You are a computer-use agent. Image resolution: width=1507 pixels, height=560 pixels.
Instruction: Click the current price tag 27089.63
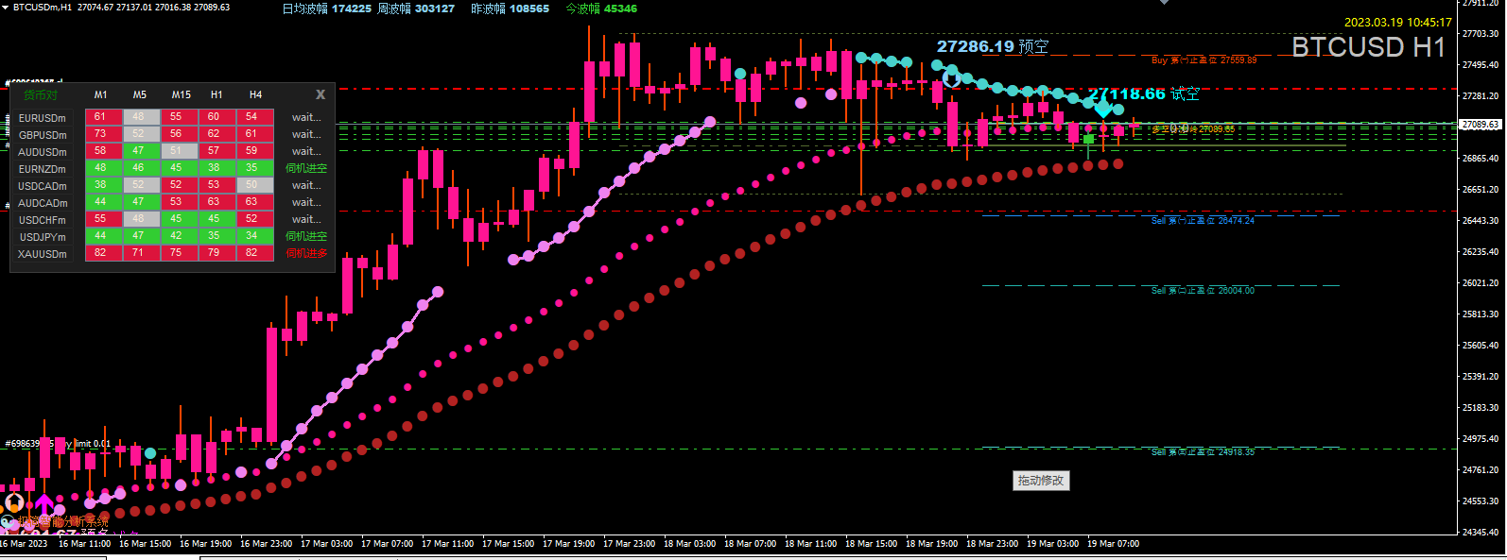point(1480,125)
